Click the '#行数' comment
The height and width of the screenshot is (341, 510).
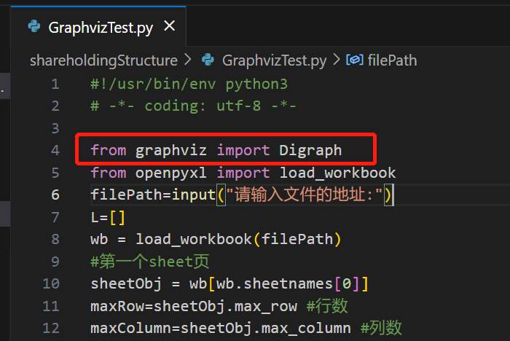[x=327, y=306]
